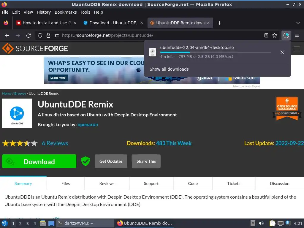Select the Reviews project tab
This screenshot has height=228, width=304.
pos(107,183)
